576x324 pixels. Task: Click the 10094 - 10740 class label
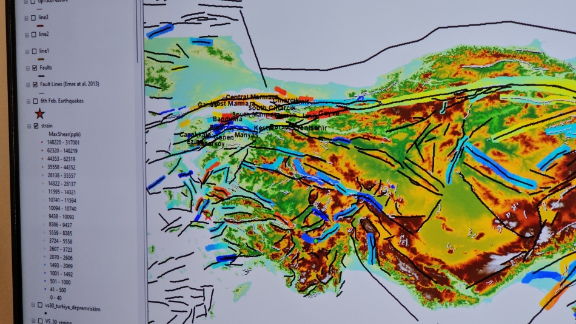tap(62, 209)
